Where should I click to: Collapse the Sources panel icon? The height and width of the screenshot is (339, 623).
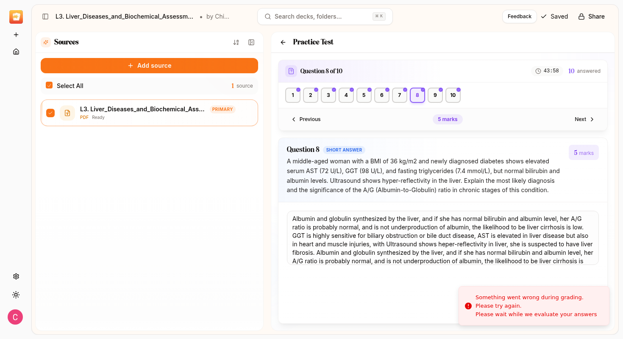click(x=251, y=42)
